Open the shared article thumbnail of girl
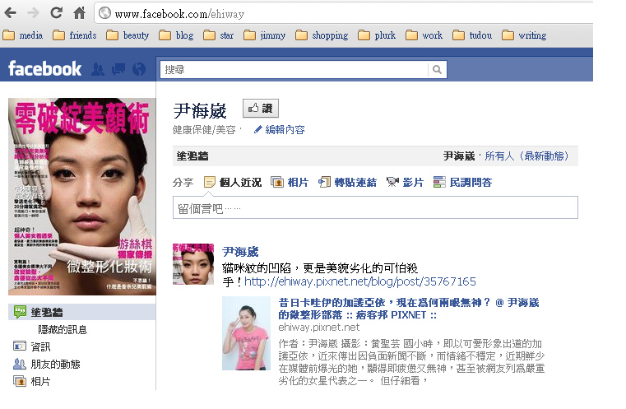The image size is (626, 409). point(246,333)
